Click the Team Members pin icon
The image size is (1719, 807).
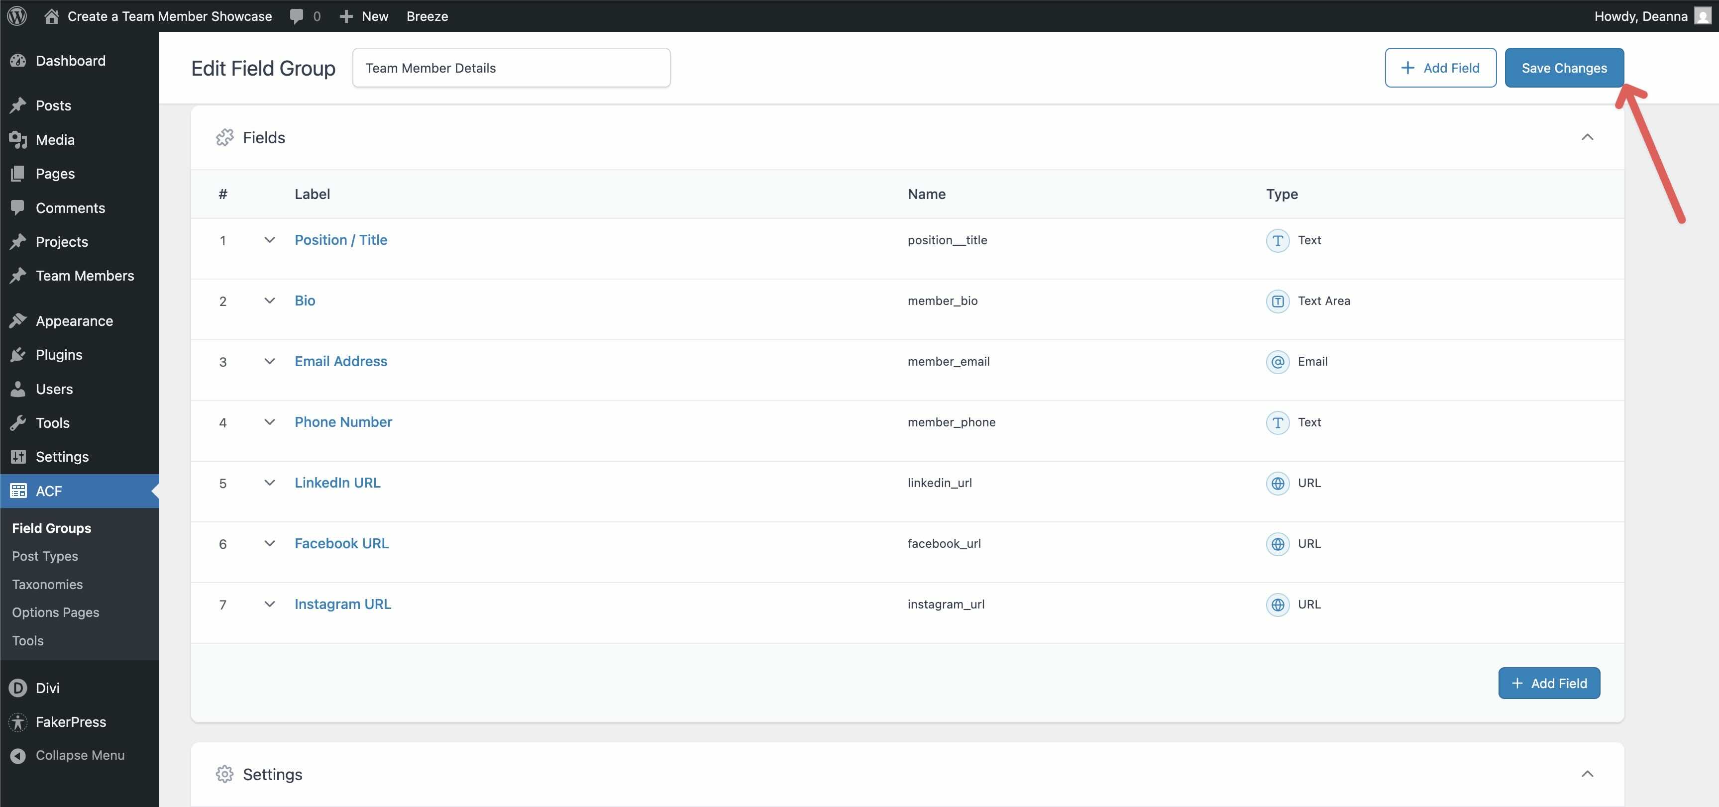tap(18, 276)
